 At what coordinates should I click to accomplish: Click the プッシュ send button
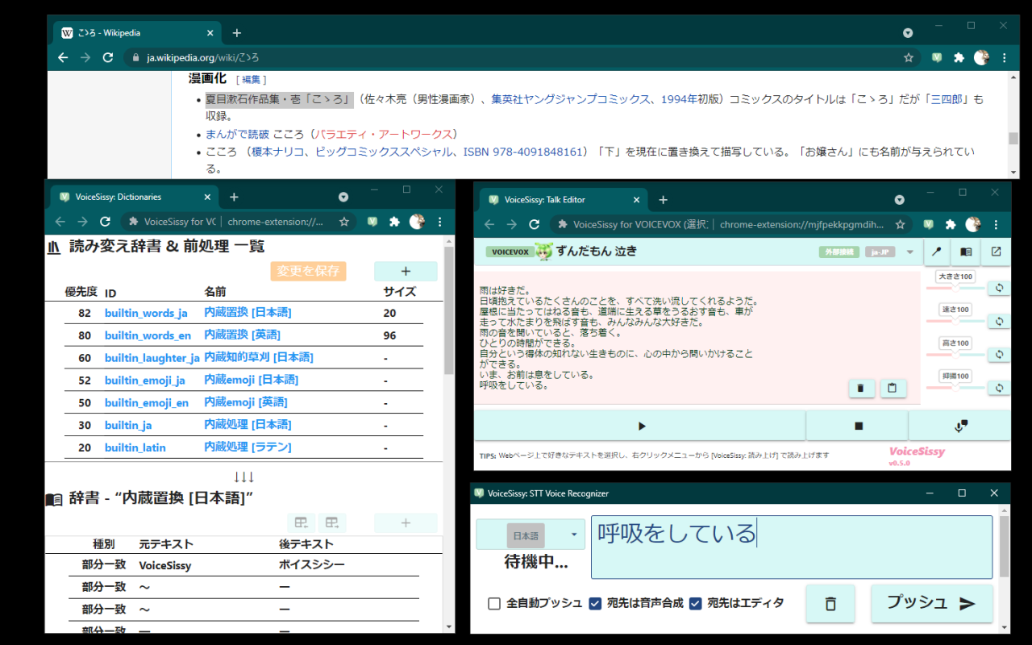tap(932, 604)
